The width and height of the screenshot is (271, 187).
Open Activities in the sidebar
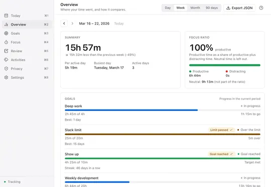pos(27,60)
